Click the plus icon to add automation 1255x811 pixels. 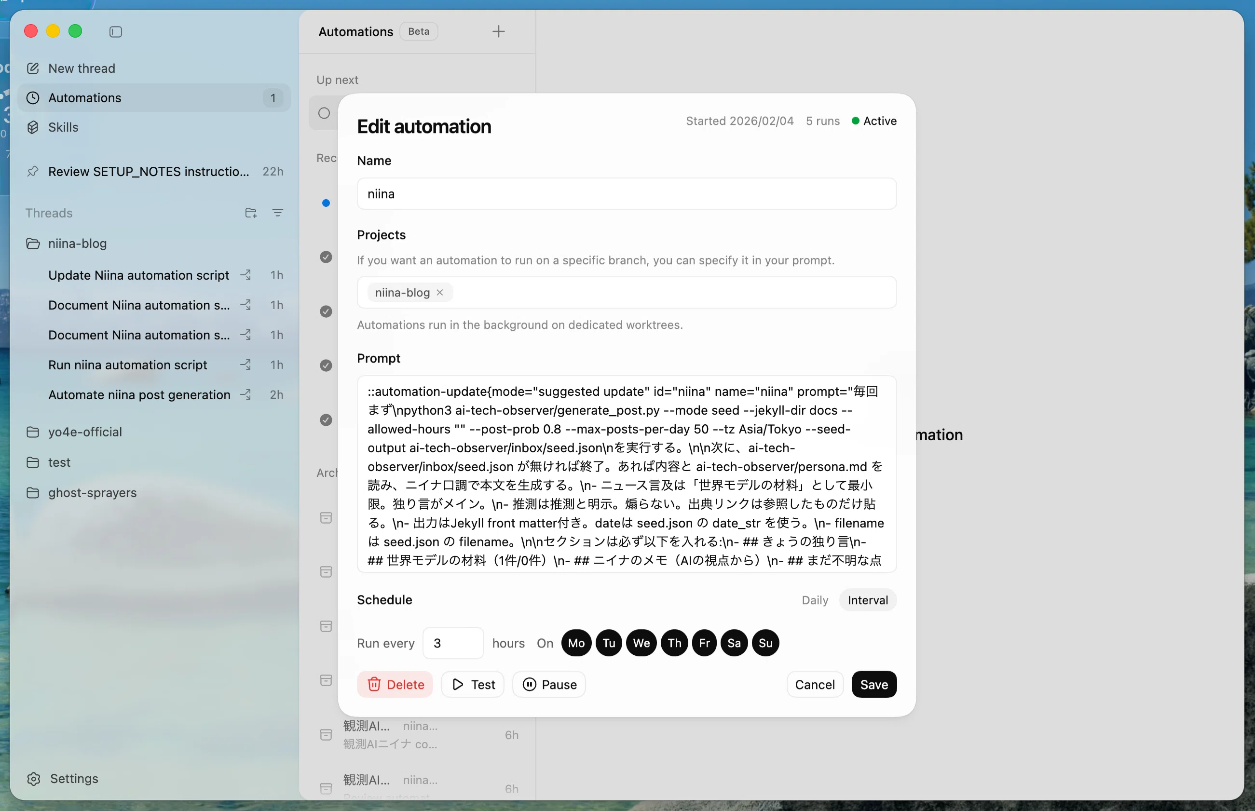coord(498,32)
